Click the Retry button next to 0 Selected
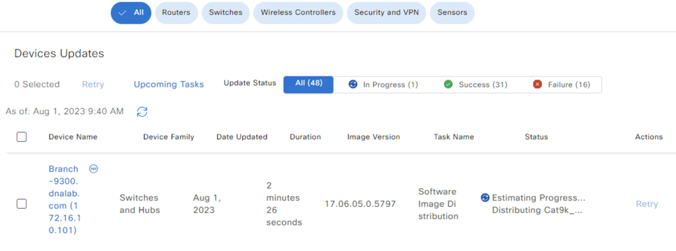 point(93,84)
